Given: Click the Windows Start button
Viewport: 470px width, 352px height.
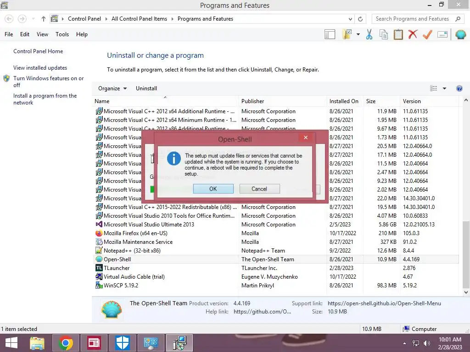Looking at the screenshot, I should tap(11, 343).
